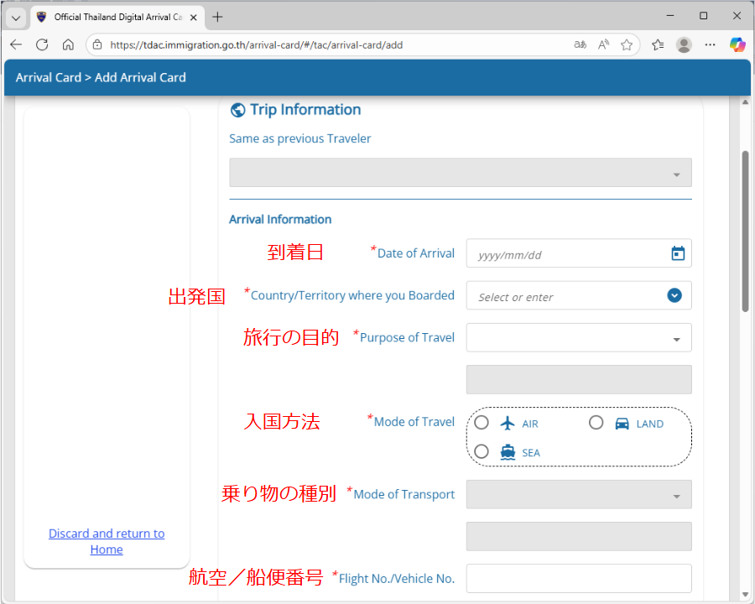Image resolution: width=755 pixels, height=604 pixels.
Task: Select the SEA mode of travel
Action: [482, 451]
